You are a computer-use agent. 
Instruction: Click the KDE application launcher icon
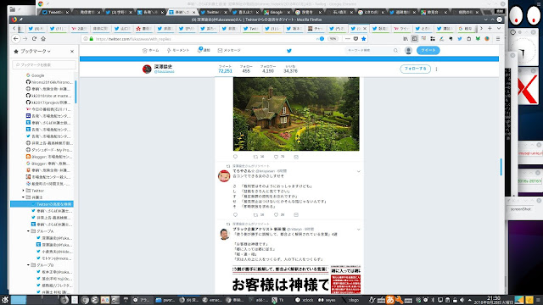point(4,300)
